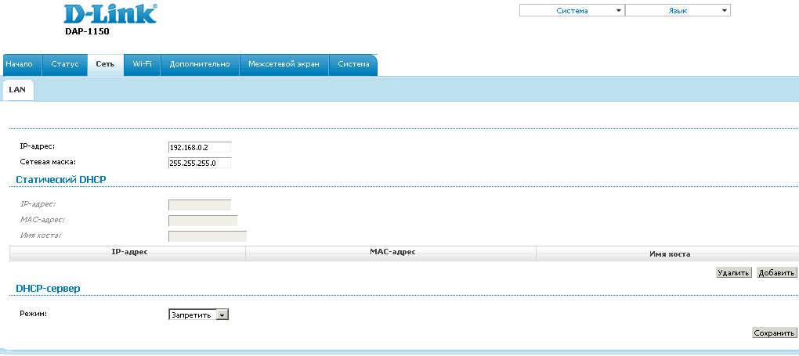Expand the DHCP Режим dropdown

pyautogui.click(x=198, y=315)
